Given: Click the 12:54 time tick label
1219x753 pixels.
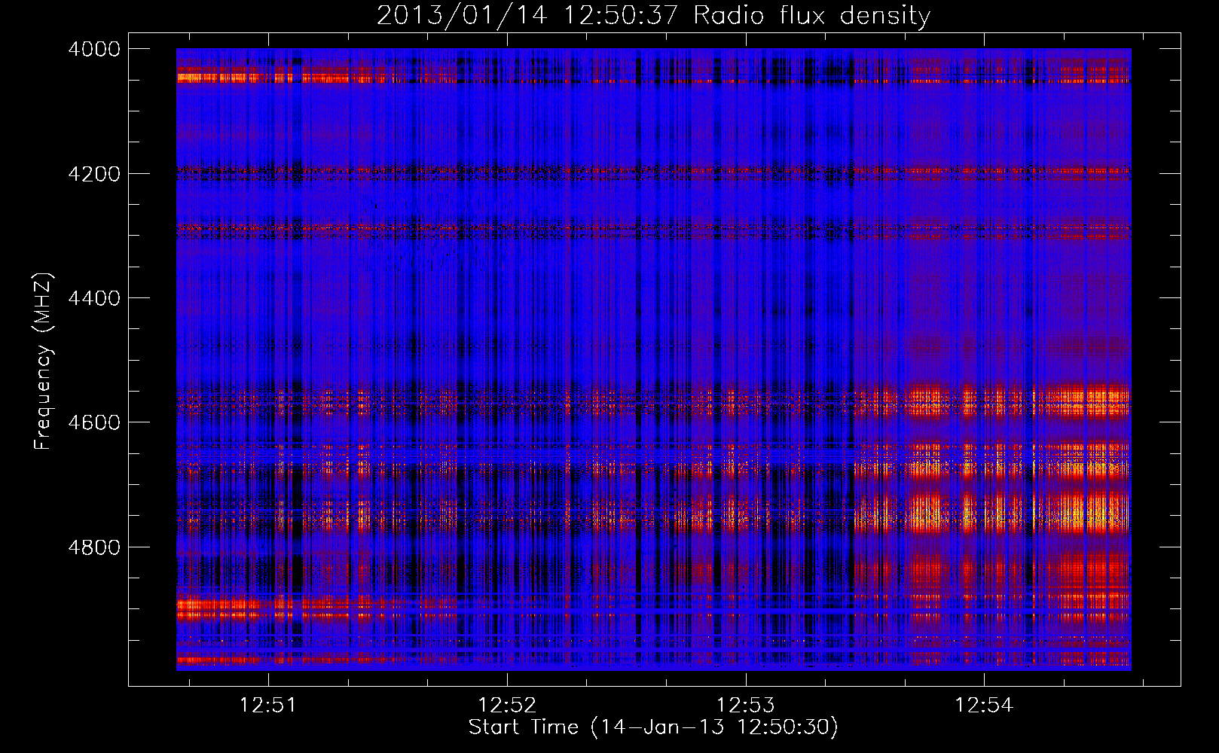Looking at the screenshot, I should coord(984,706).
